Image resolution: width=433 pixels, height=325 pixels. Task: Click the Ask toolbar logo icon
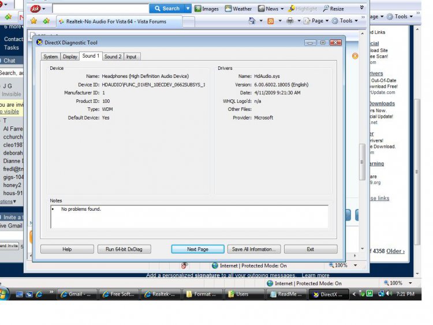coord(35,9)
